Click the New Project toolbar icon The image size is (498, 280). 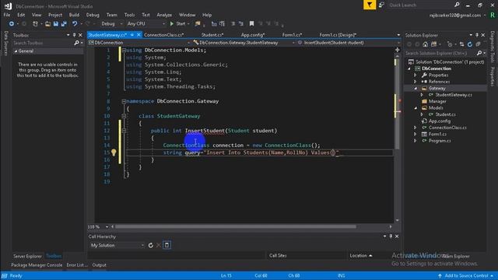(35, 24)
